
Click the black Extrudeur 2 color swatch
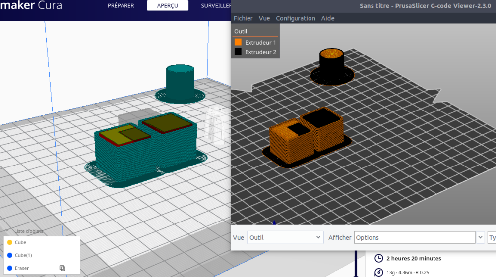tap(238, 52)
